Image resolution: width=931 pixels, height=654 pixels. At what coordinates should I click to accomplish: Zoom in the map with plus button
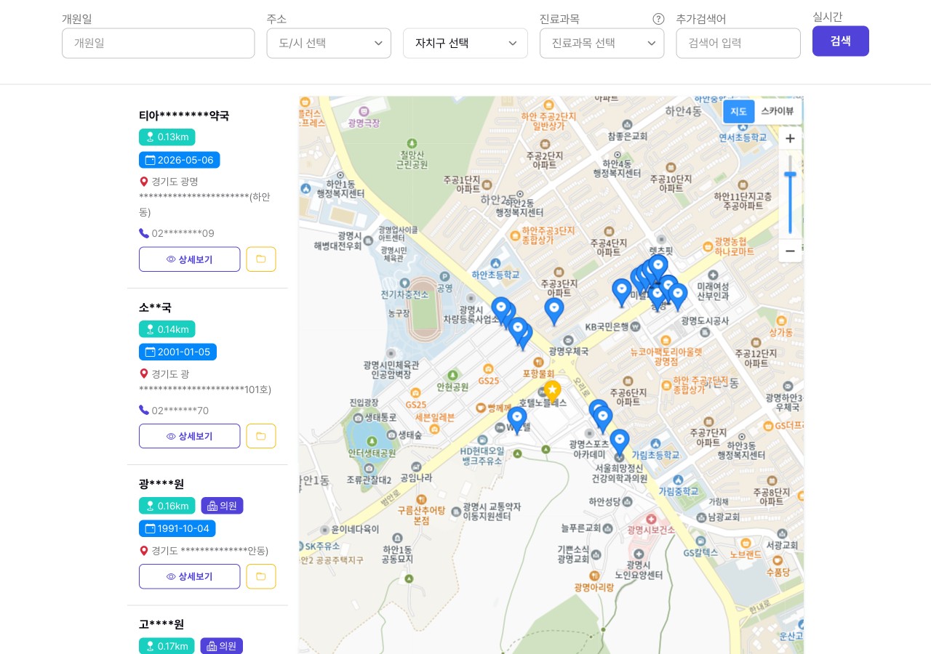790,139
